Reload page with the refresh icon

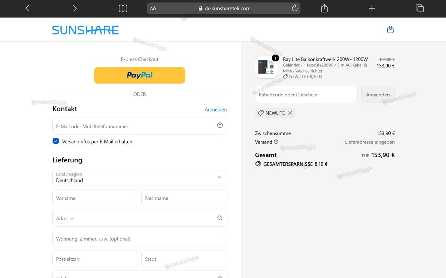[x=295, y=8]
